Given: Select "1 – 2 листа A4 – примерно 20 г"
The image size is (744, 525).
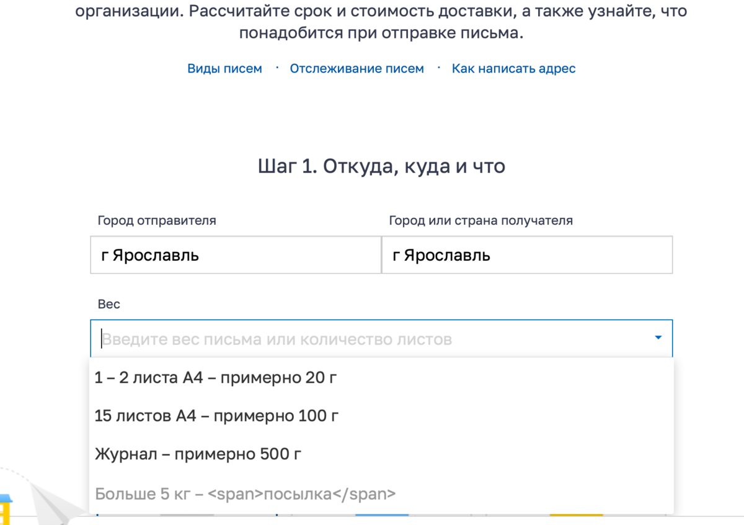Looking at the screenshot, I should point(215,377).
